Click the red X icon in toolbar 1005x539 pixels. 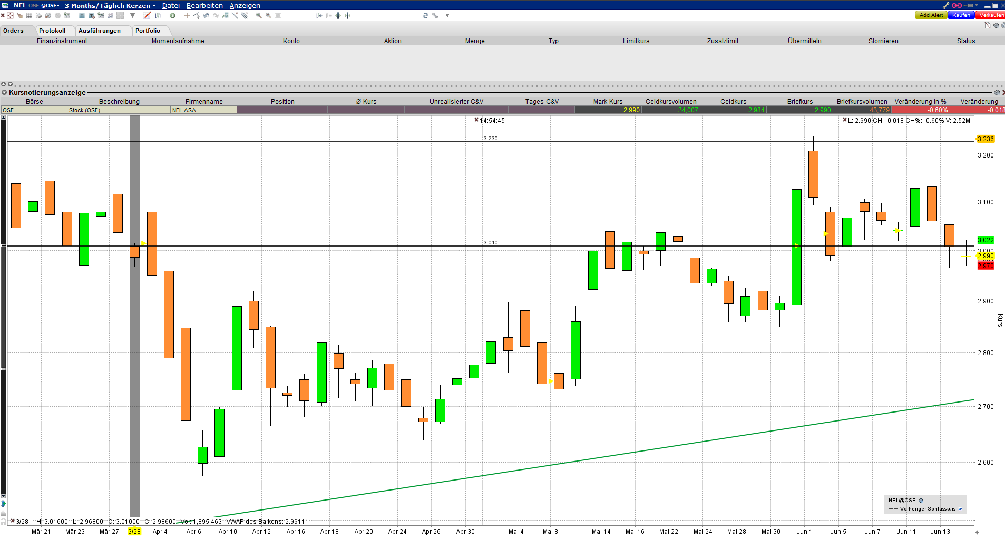(x=3, y=15)
